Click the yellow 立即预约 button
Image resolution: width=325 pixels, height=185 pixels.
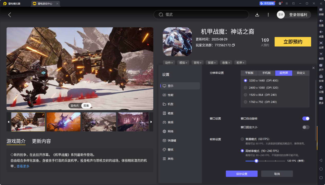293,42
